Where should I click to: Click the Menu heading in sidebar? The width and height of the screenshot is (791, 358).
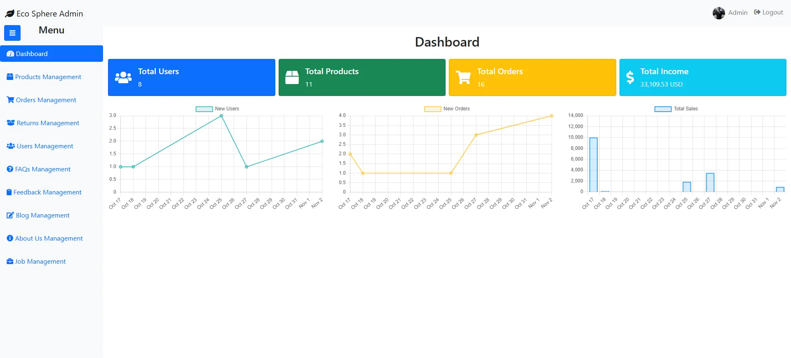point(52,30)
